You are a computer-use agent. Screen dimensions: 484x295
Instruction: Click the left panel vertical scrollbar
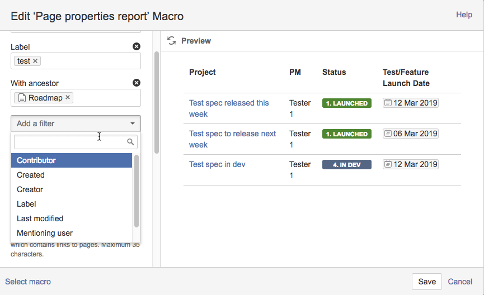pos(157,102)
